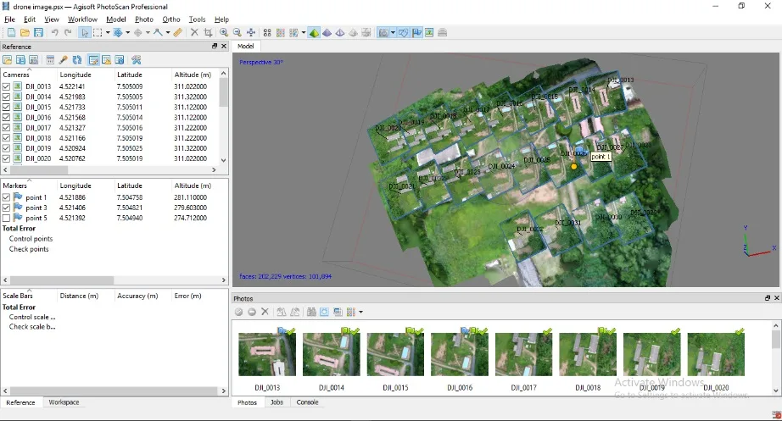
Task: Open the Photos pane view mode dropdown
Action: [x=360, y=312]
